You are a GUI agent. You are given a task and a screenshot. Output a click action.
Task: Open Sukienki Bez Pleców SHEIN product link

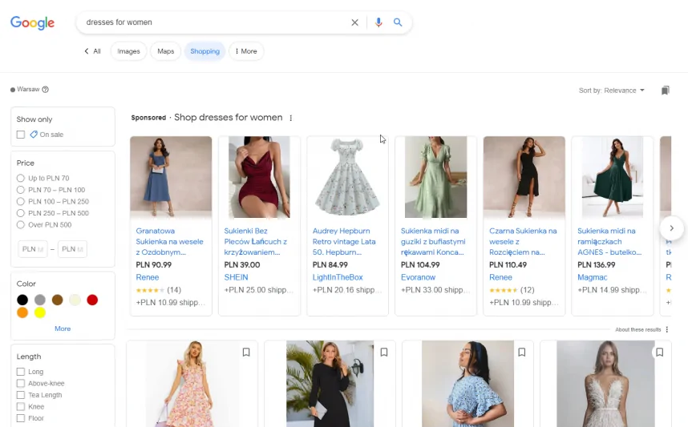(x=256, y=242)
